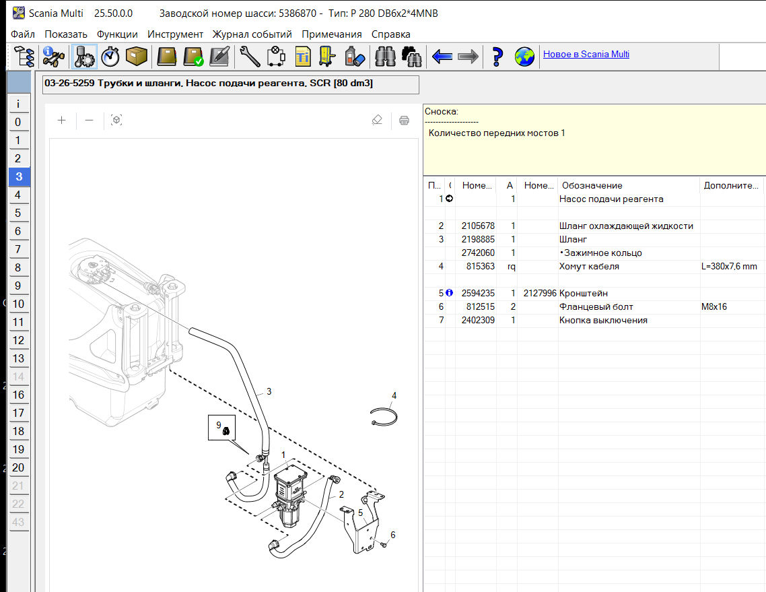This screenshot has width=766, height=592.
Task: Click the arrow icon in row 1
Action: pos(450,199)
